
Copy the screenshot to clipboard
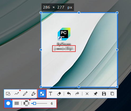[112, 94]
